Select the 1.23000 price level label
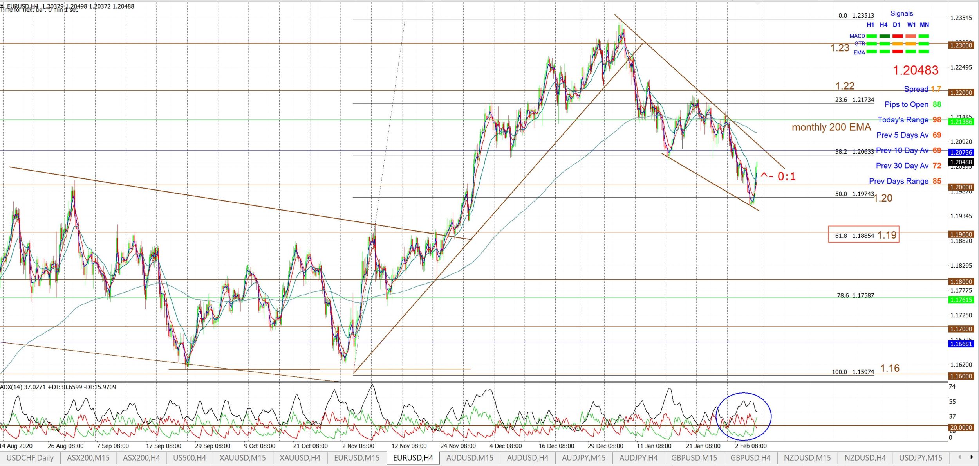 (x=961, y=45)
